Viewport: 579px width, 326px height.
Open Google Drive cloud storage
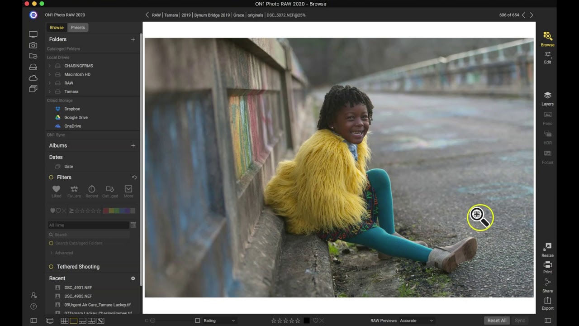pos(76,117)
